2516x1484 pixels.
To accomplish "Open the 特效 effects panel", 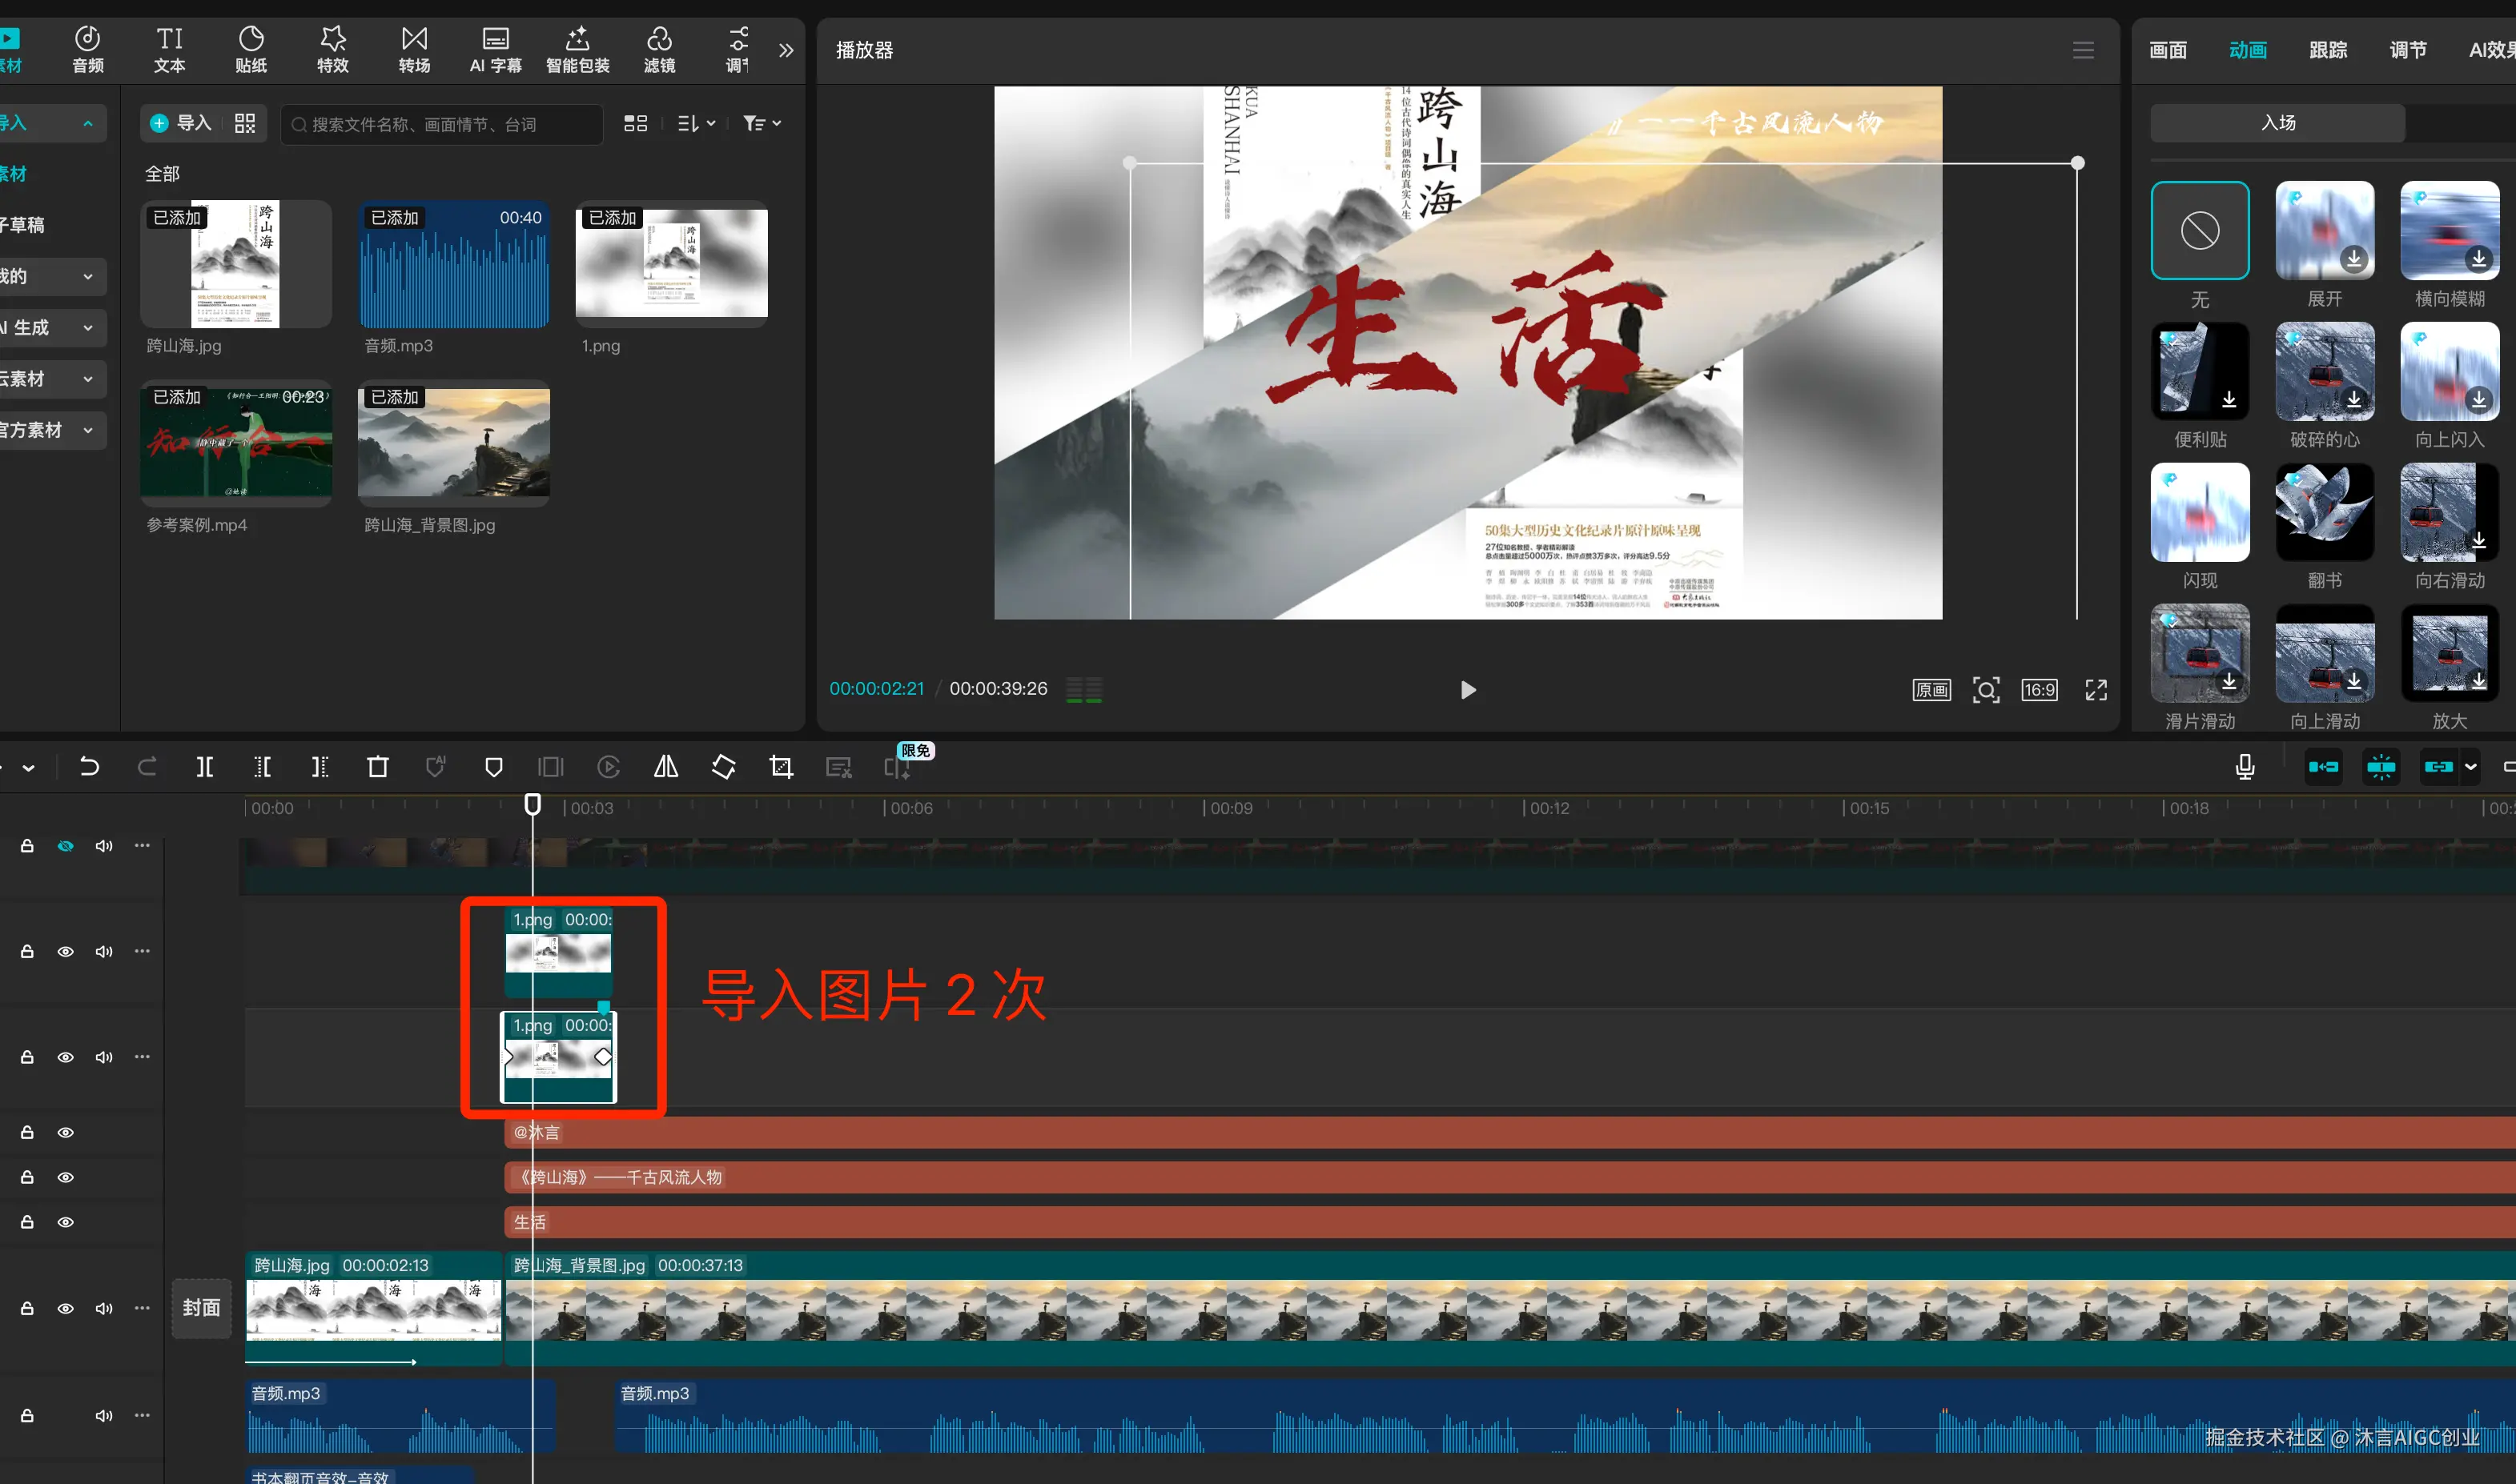I will [x=332, y=49].
